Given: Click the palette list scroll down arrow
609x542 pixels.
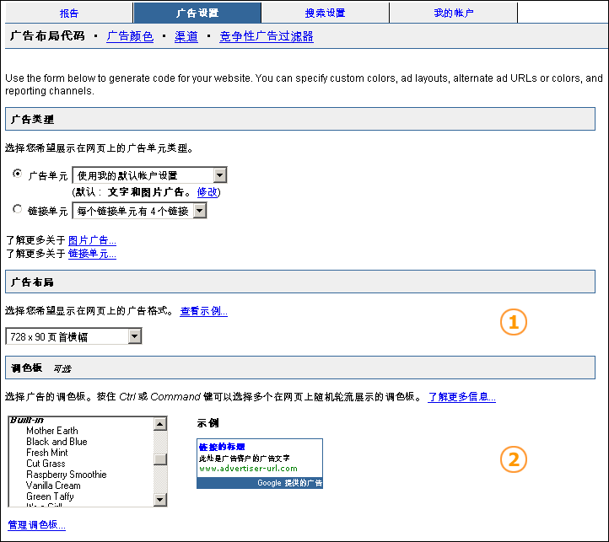Looking at the screenshot, I should click(x=160, y=500).
